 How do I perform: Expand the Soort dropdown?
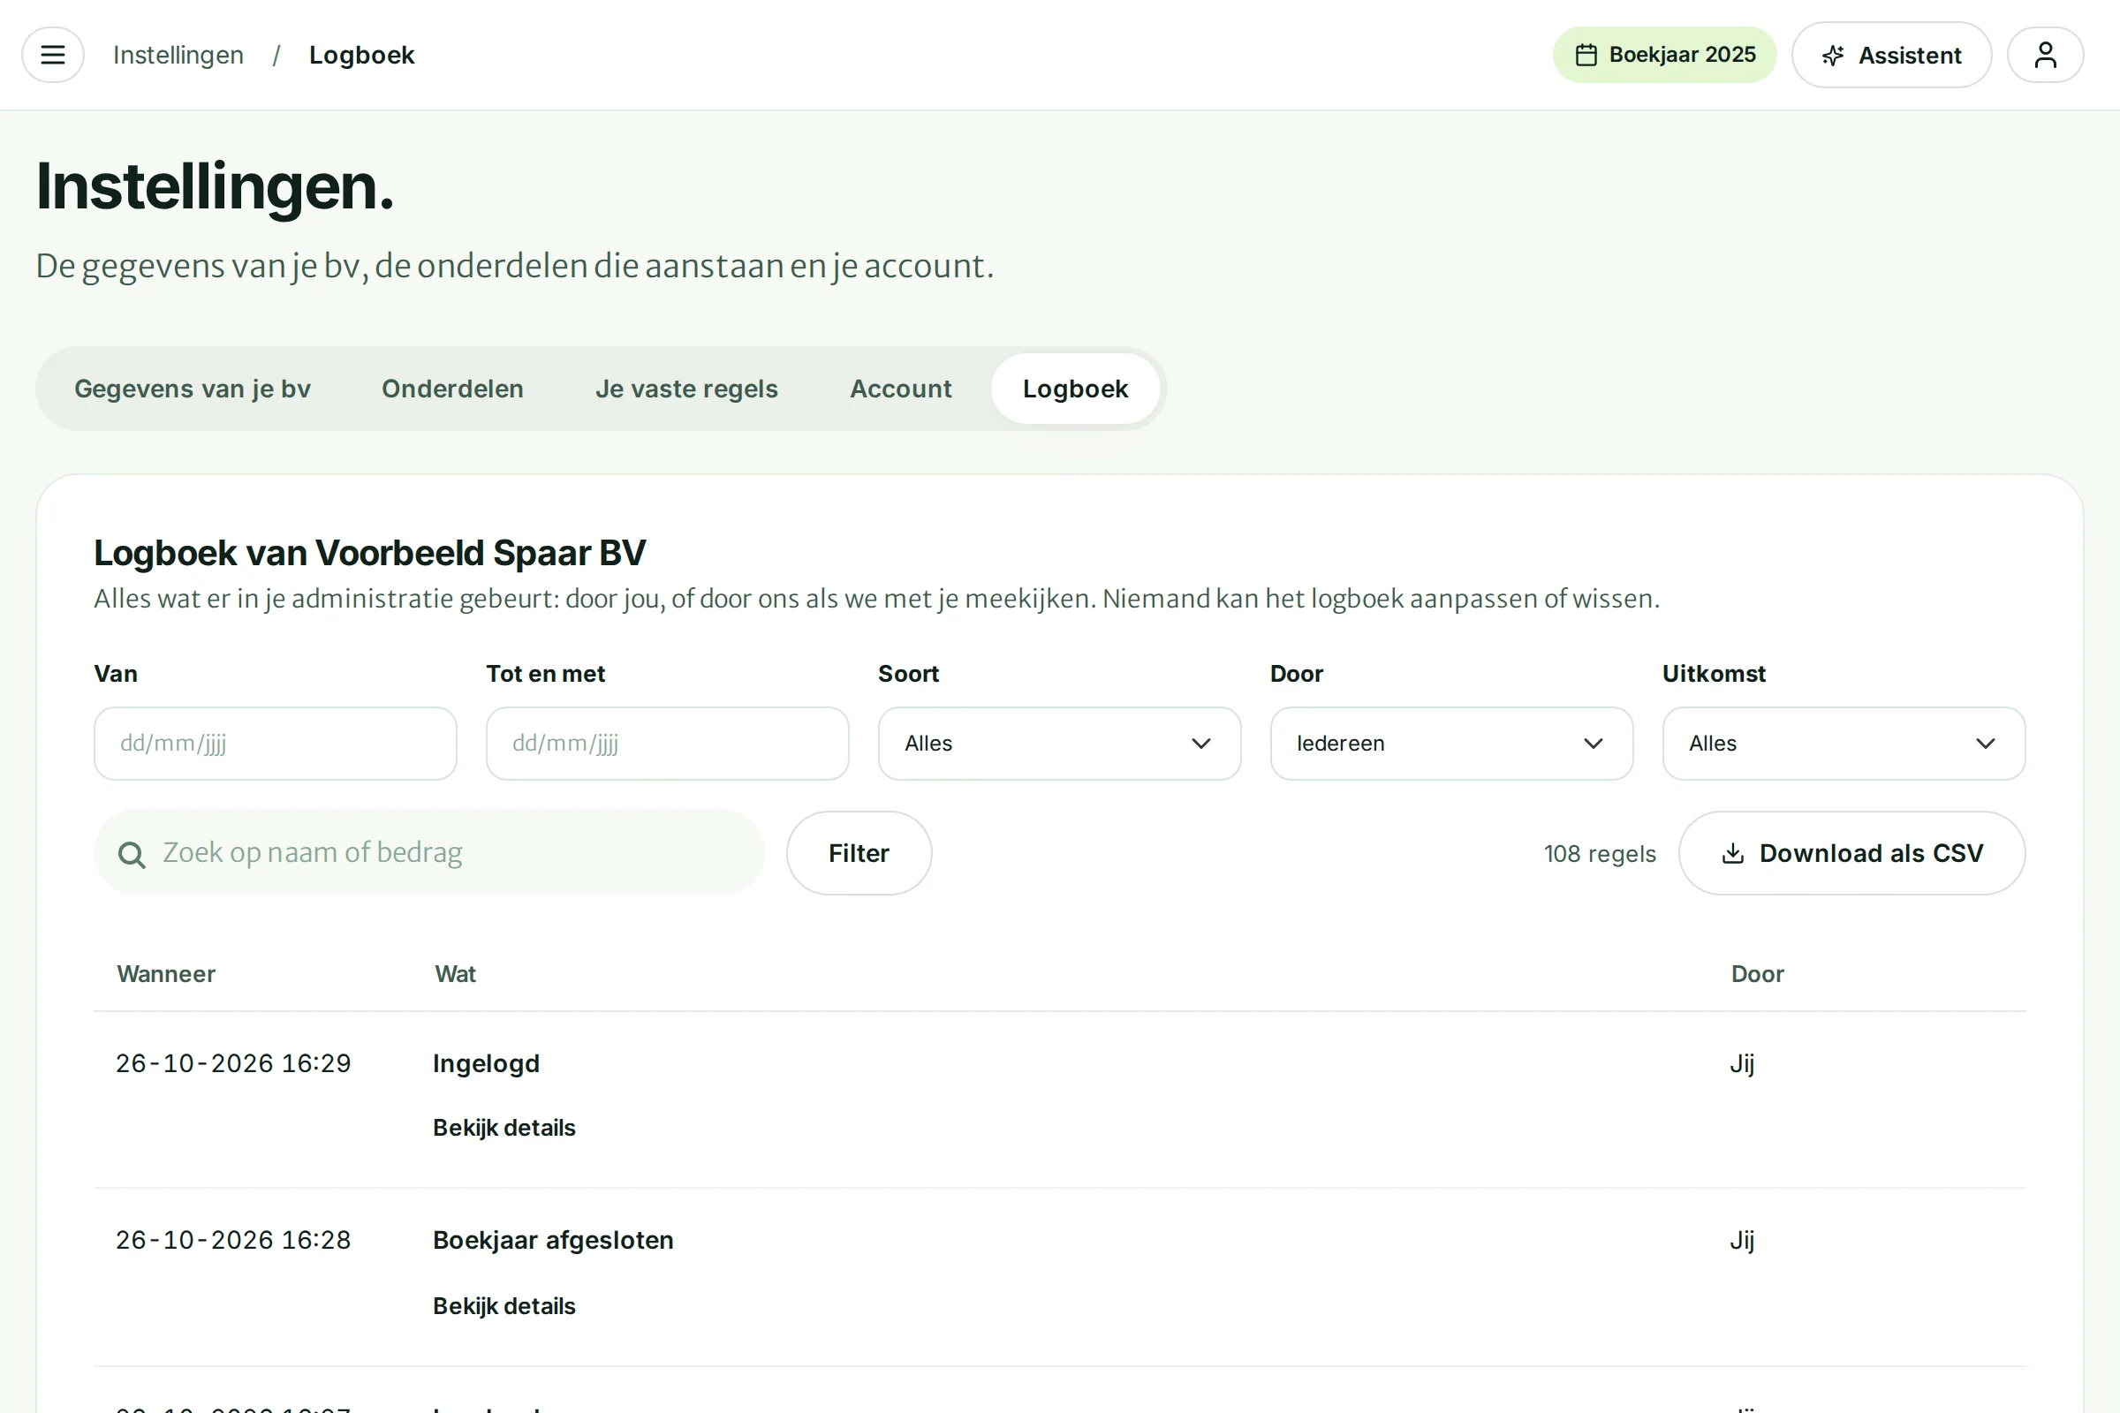click(x=1059, y=744)
